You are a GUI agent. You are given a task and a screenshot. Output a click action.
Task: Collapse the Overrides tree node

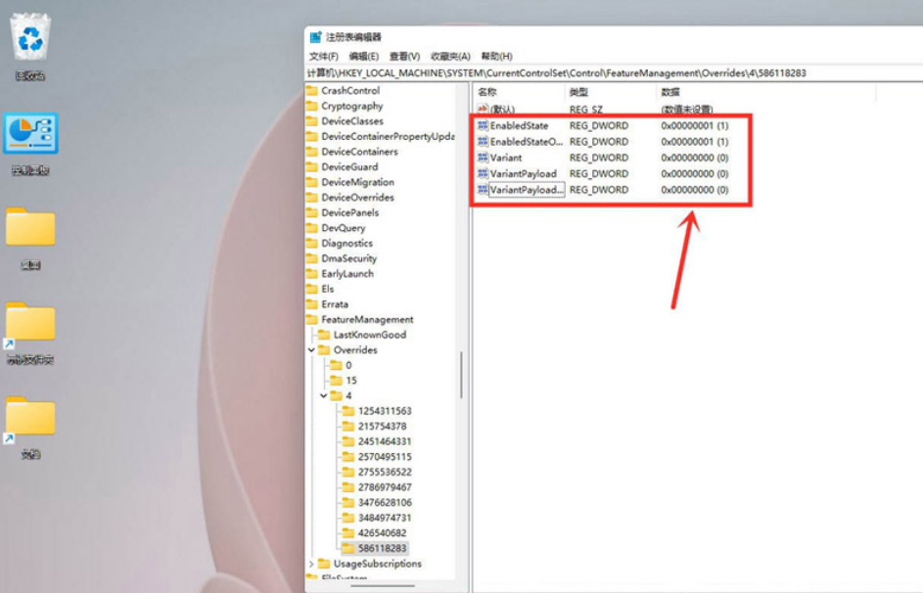tap(312, 350)
